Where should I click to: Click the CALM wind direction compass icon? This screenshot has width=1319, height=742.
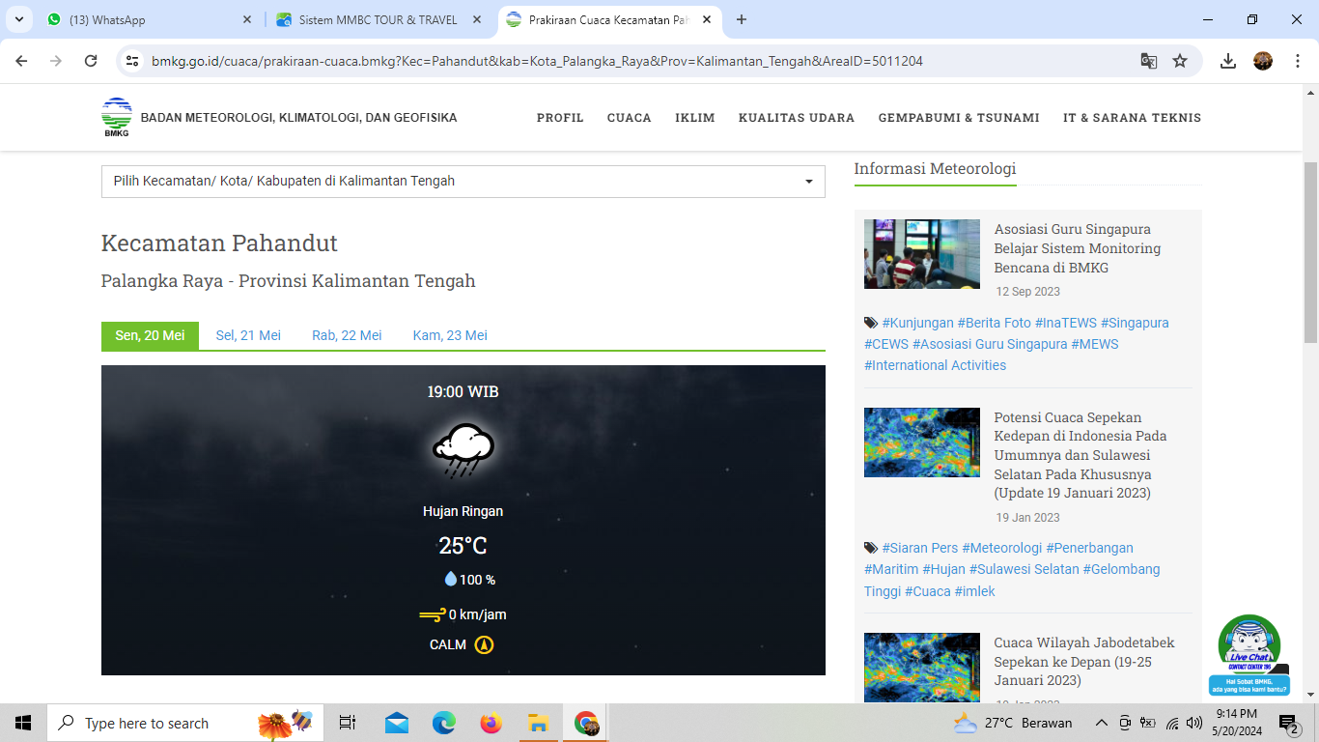click(x=484, y=644)
